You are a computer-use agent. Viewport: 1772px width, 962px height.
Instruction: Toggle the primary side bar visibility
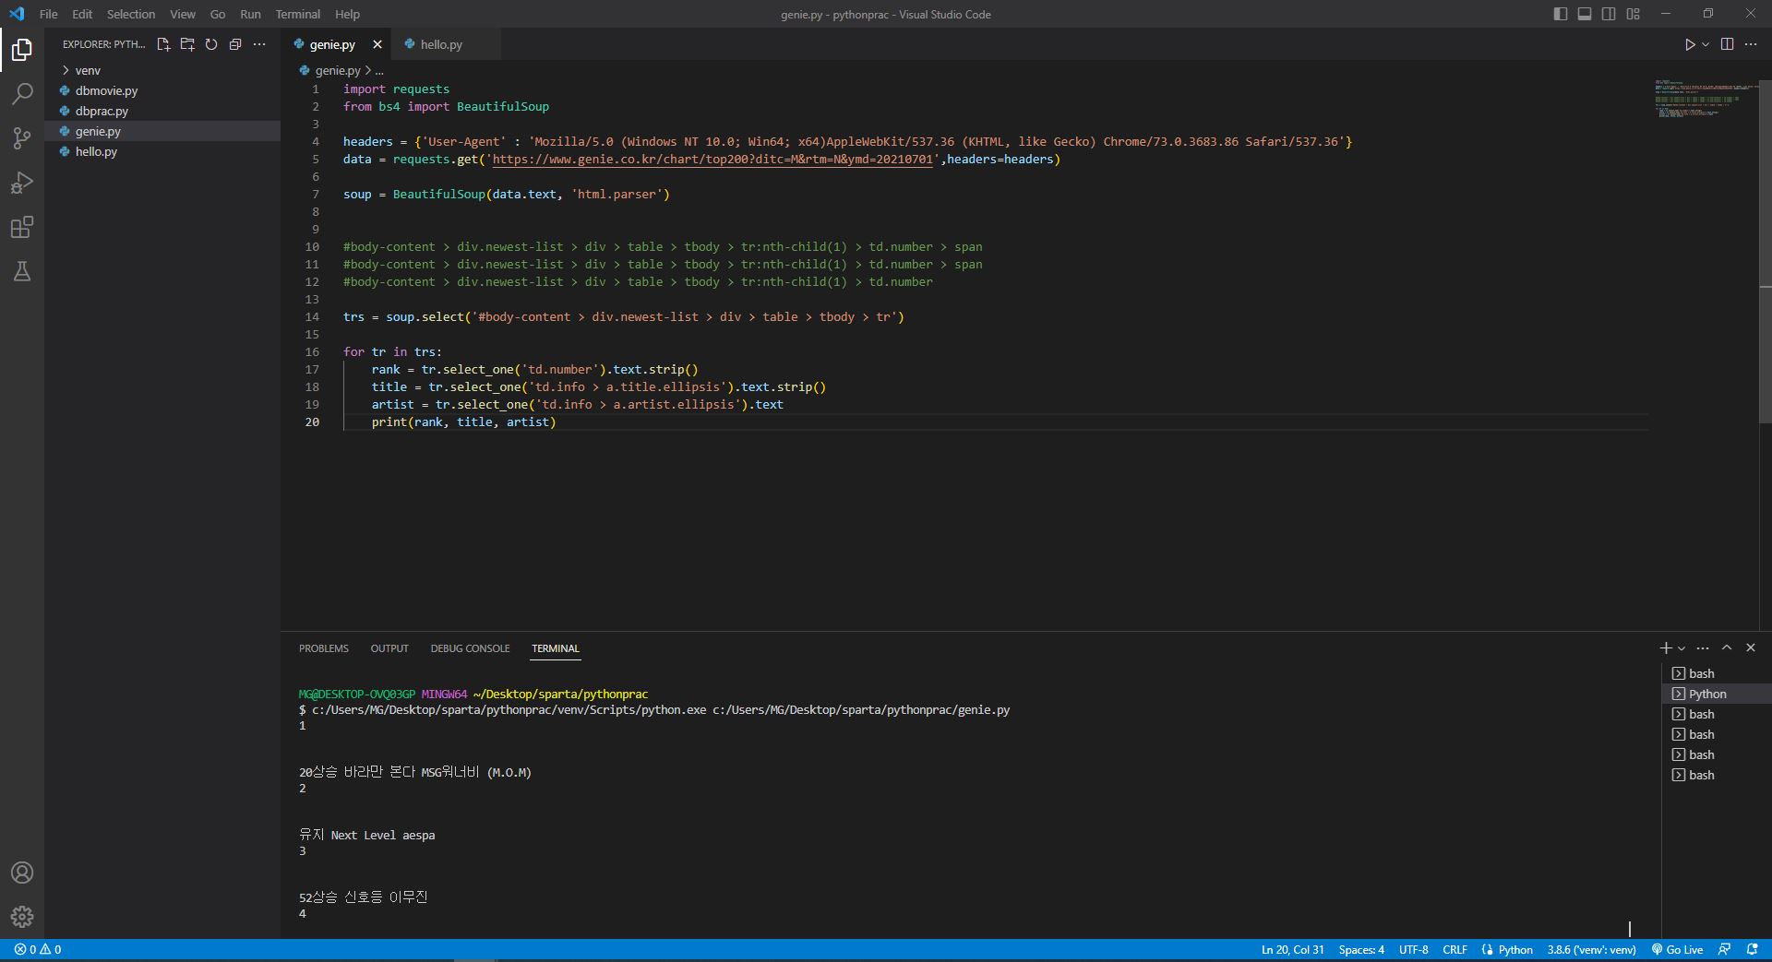point(1561,14)
